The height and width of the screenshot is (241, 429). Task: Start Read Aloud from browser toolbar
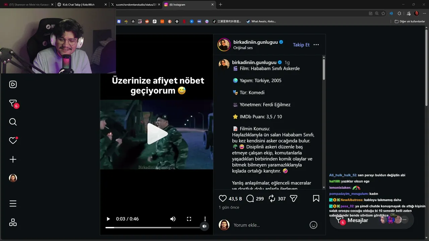(391, 13)
